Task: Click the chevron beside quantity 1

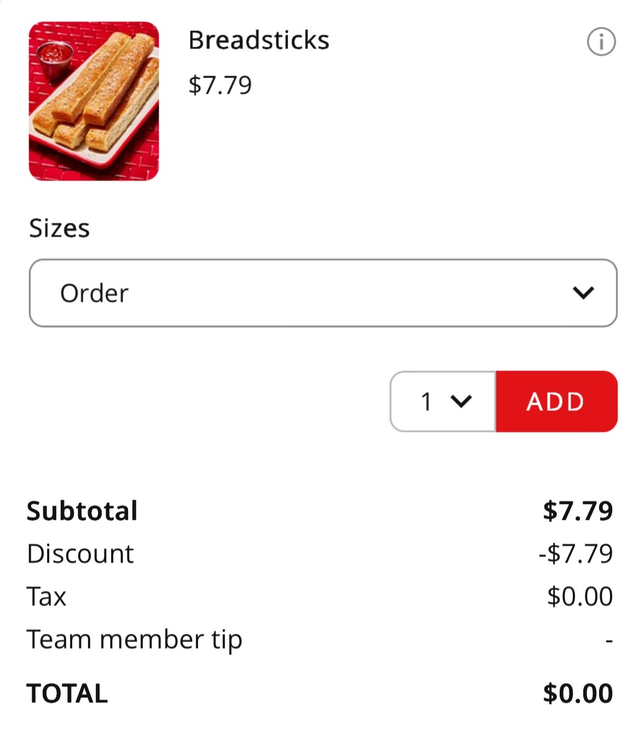Action: 461,402
